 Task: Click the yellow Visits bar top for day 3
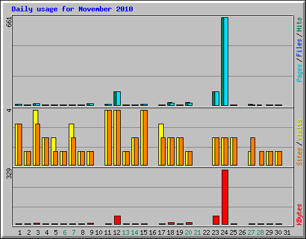(x=35, y=117)
